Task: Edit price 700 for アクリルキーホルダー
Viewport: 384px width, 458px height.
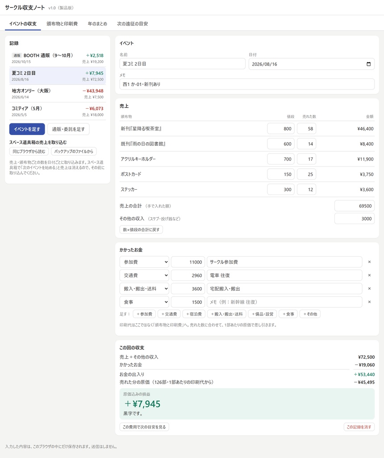Action: pos(281,159)
